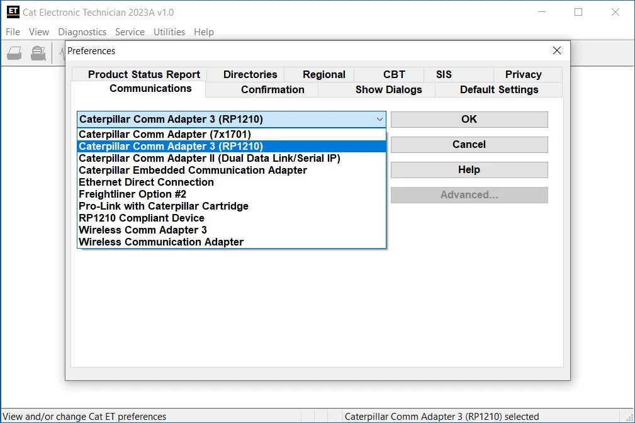635x423 pixels.
Task: Click the print icon in the toolbar
Action: [14, 53]
